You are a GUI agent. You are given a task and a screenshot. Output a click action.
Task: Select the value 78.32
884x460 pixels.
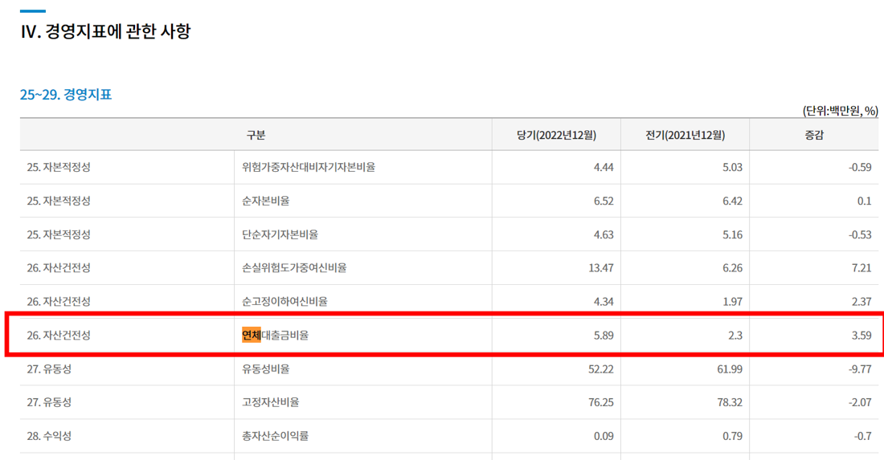click(x=730, y=402)
